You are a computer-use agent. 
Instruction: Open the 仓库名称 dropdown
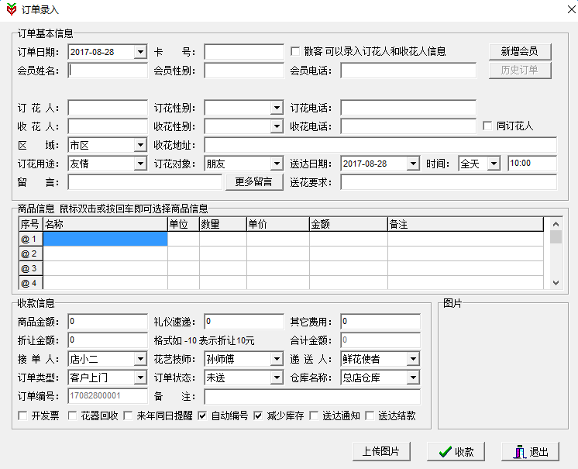[x=413, y=378]
